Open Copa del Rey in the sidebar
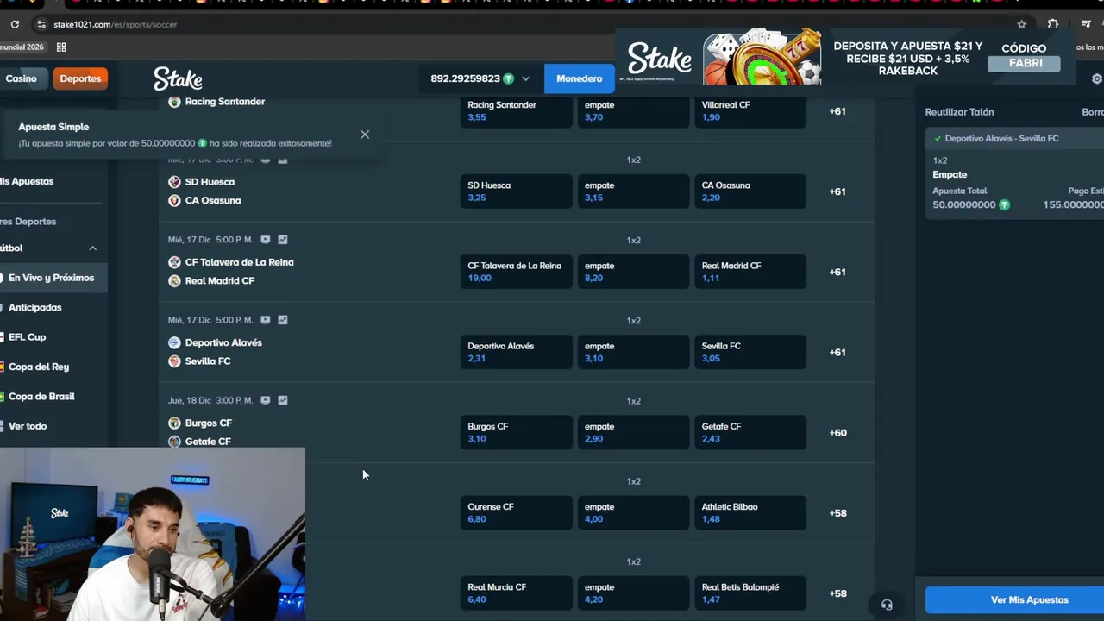This screenshot has width=1104, height=621. pyautogui.click(x=38, y=367)
